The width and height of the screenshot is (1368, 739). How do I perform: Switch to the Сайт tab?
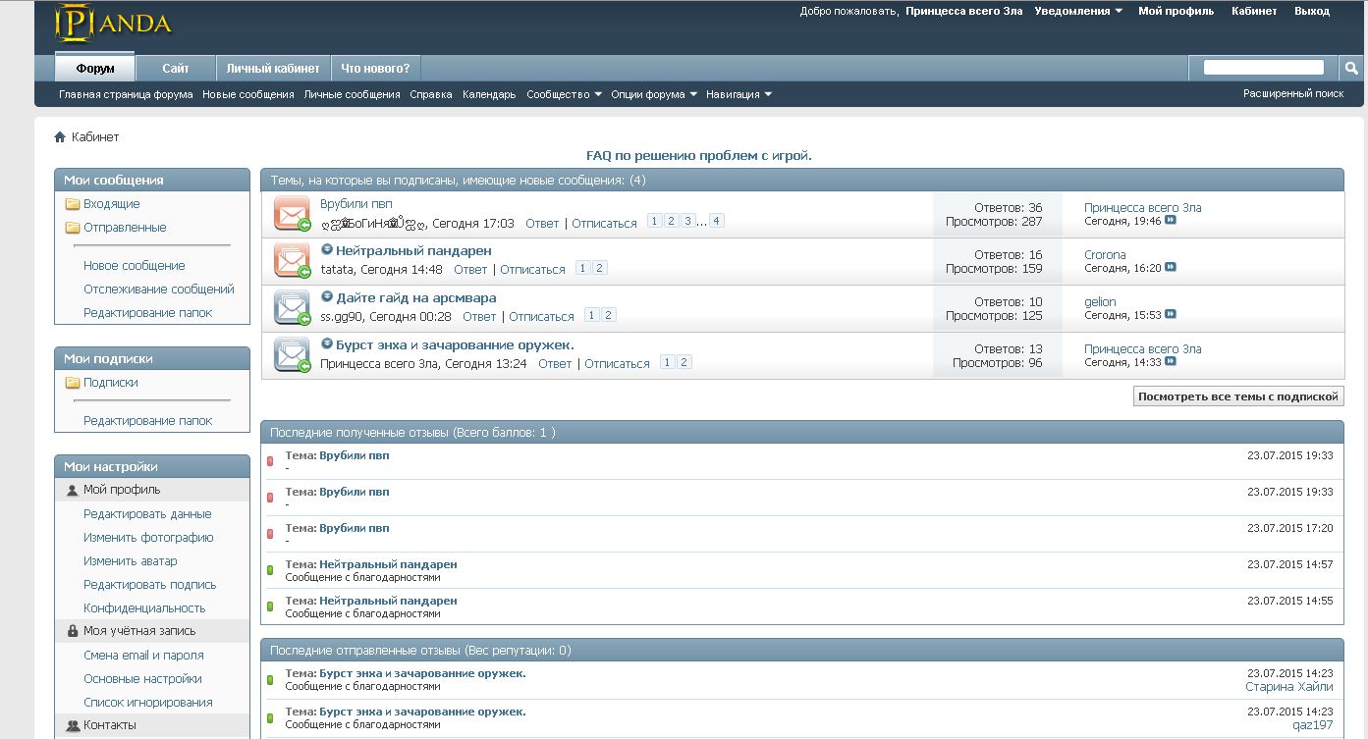[176, 69]
